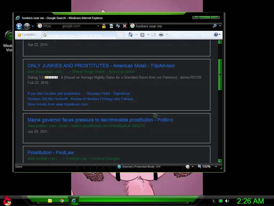Open the Safety menu
The image size is (274, 206).
coord(191,35)
